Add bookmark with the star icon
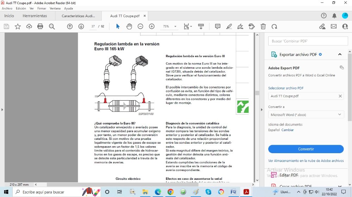Image resolution: width=352 pixels, height=197 pixels. pos(18,26)
